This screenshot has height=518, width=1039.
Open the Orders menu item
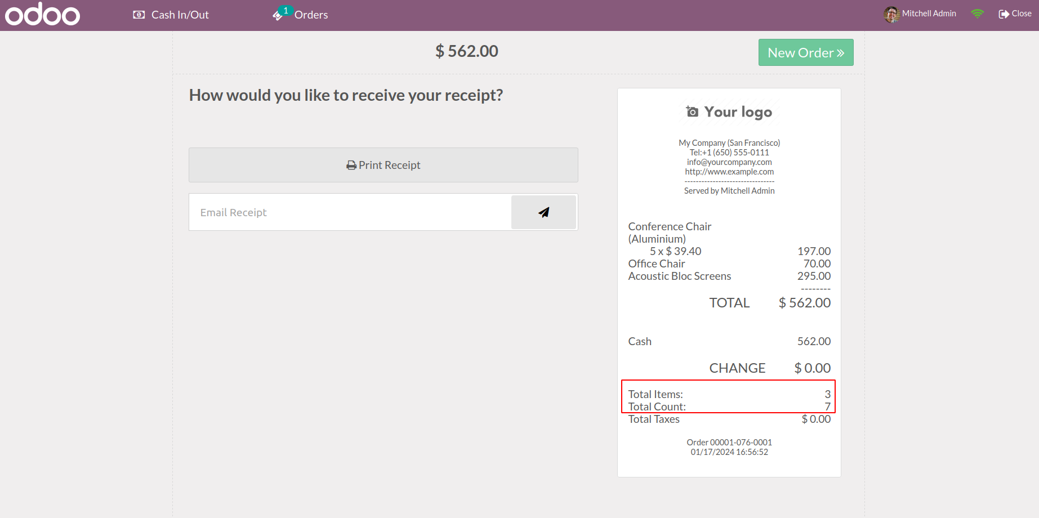[x=311, y=15]
